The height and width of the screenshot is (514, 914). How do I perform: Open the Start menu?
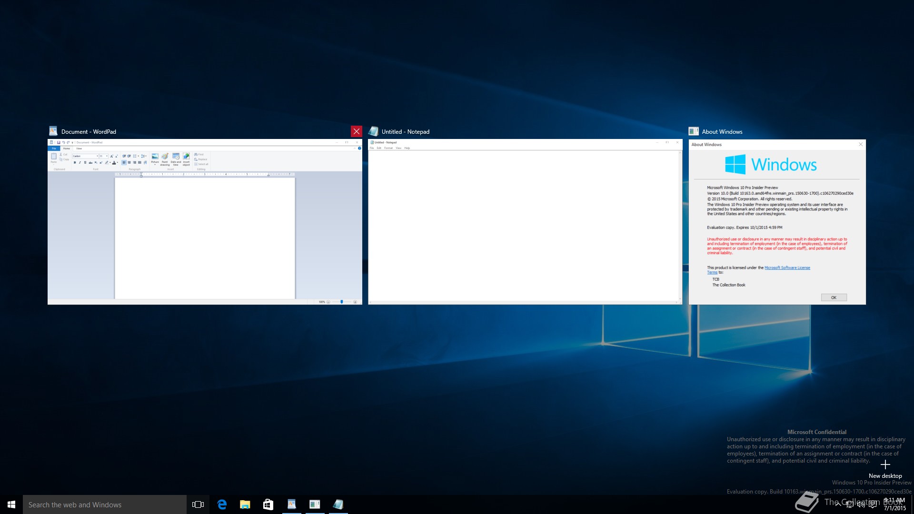coord(11,504)
